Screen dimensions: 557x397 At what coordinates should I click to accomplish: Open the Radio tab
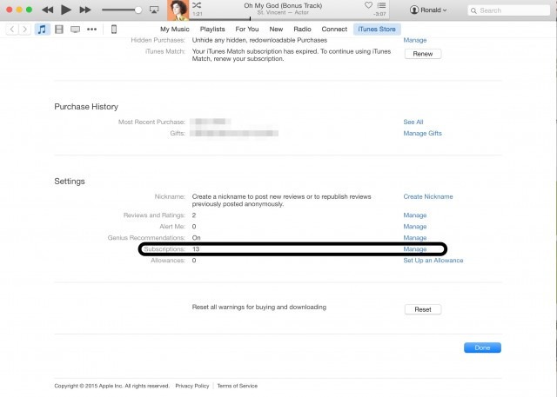(302, 29)
